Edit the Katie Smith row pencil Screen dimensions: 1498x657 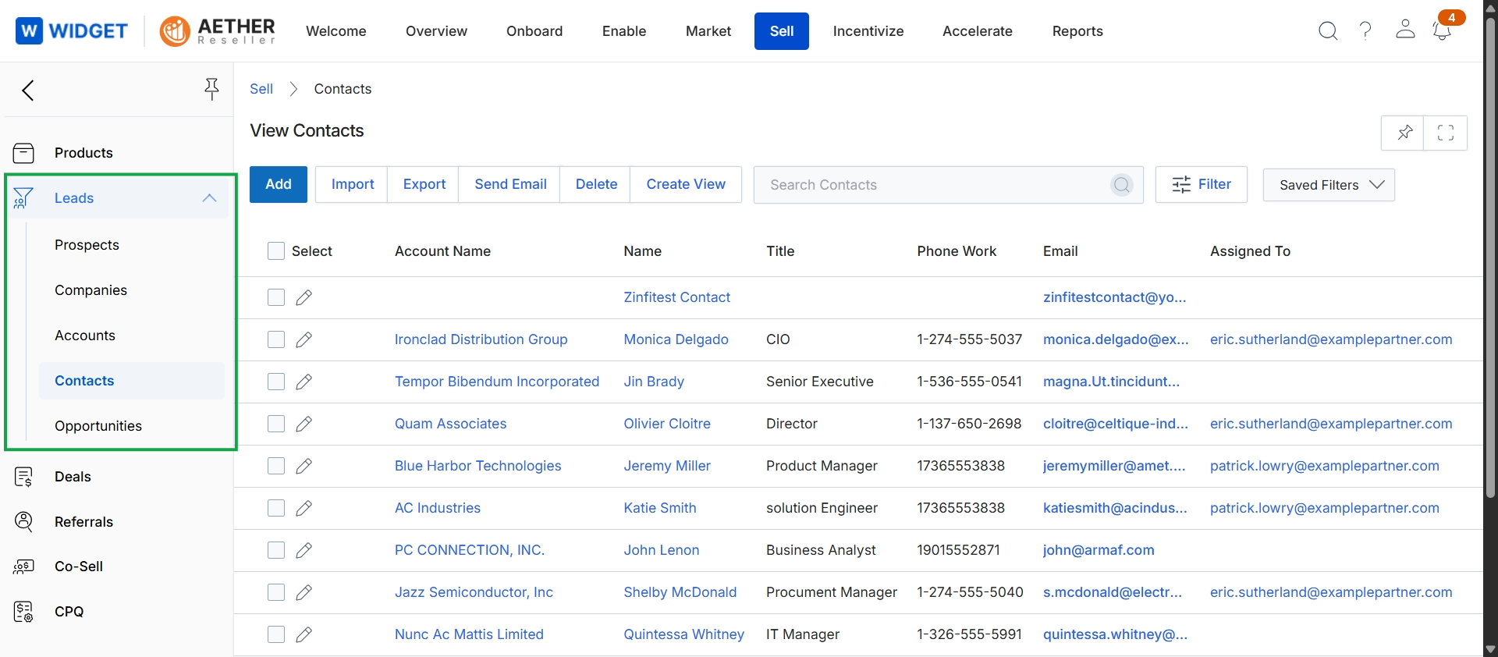click(x=304, y=508)
